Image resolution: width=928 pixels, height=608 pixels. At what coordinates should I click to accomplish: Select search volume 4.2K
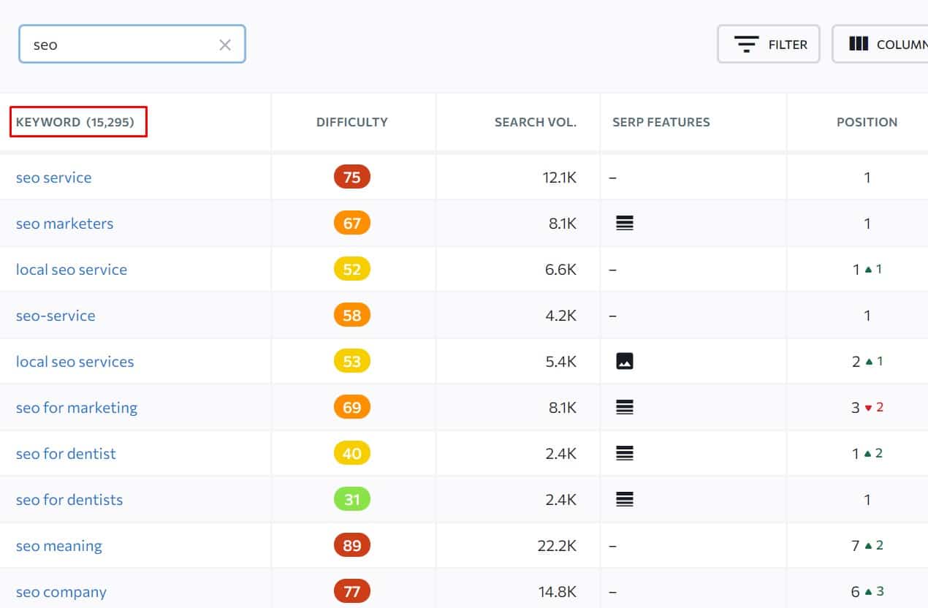click(560, 316)
